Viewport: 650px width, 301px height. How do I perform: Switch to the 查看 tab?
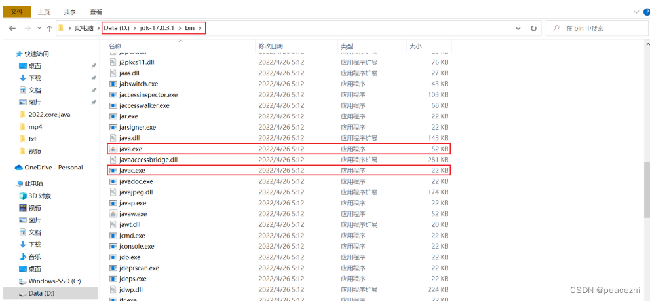96,12
